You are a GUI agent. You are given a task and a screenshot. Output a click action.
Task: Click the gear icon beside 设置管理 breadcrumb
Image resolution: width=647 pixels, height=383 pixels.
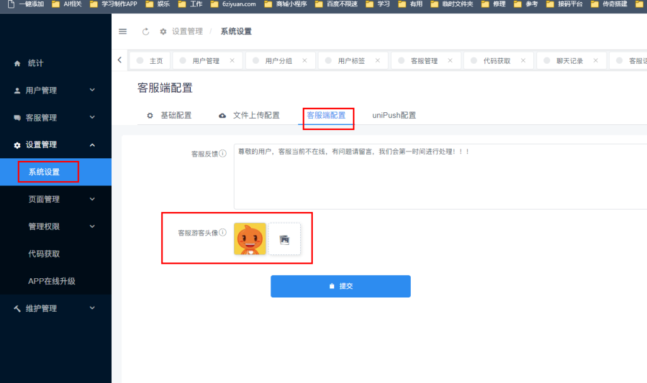pos(164,31)
